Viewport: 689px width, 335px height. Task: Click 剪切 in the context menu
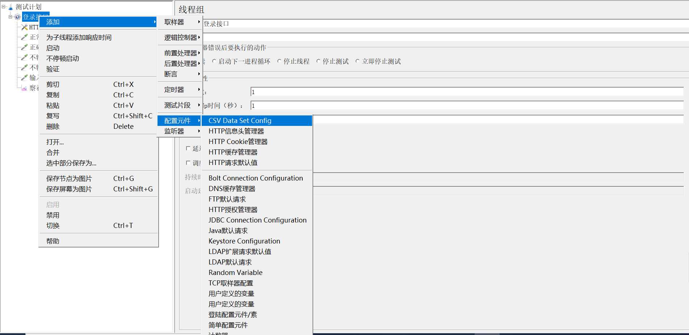(x=98, y=84)
